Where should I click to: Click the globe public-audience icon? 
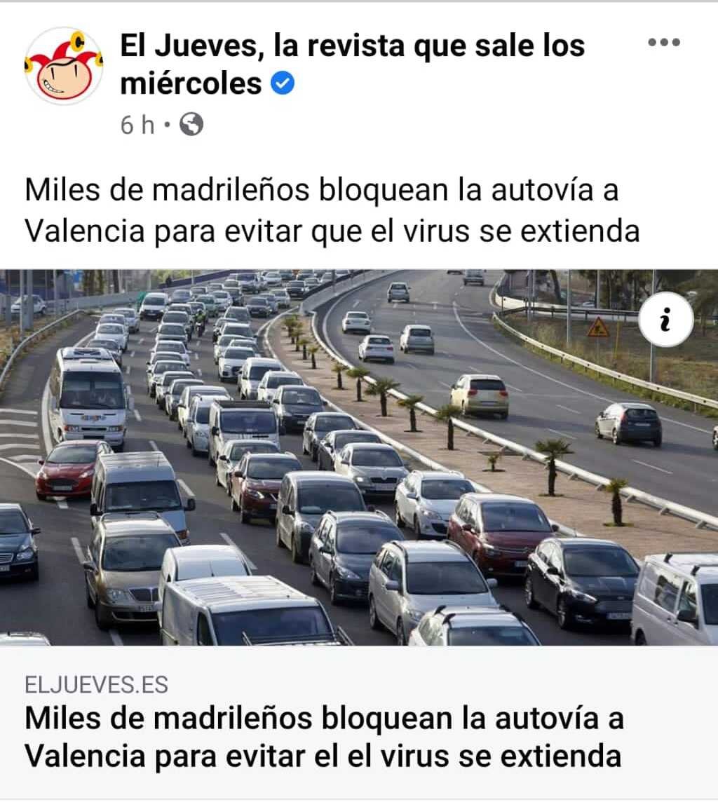click(x=191, y=124)
